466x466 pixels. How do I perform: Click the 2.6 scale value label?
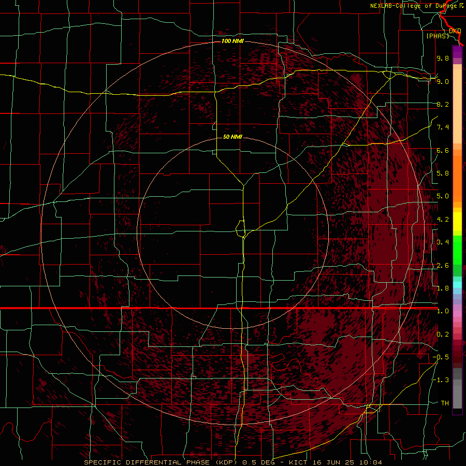[443, 266]
